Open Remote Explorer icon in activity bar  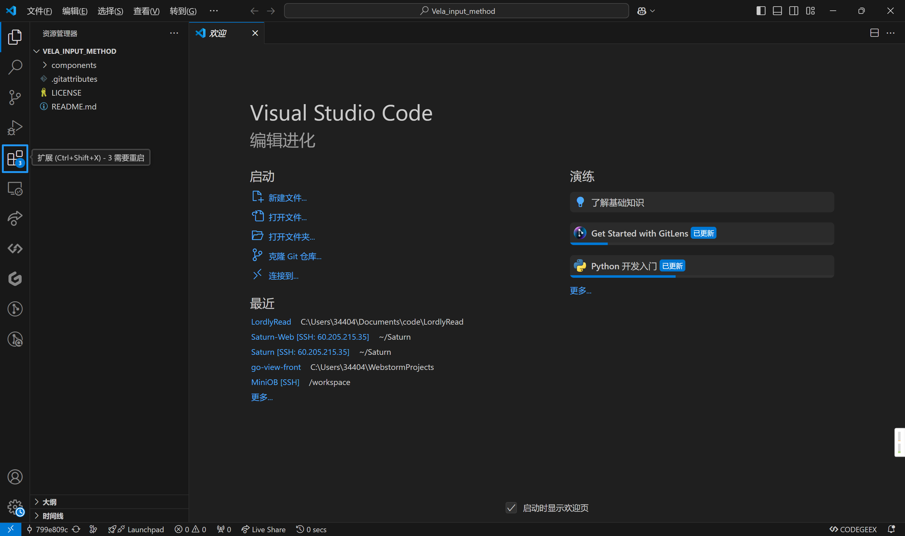click(x=15, y=188)
